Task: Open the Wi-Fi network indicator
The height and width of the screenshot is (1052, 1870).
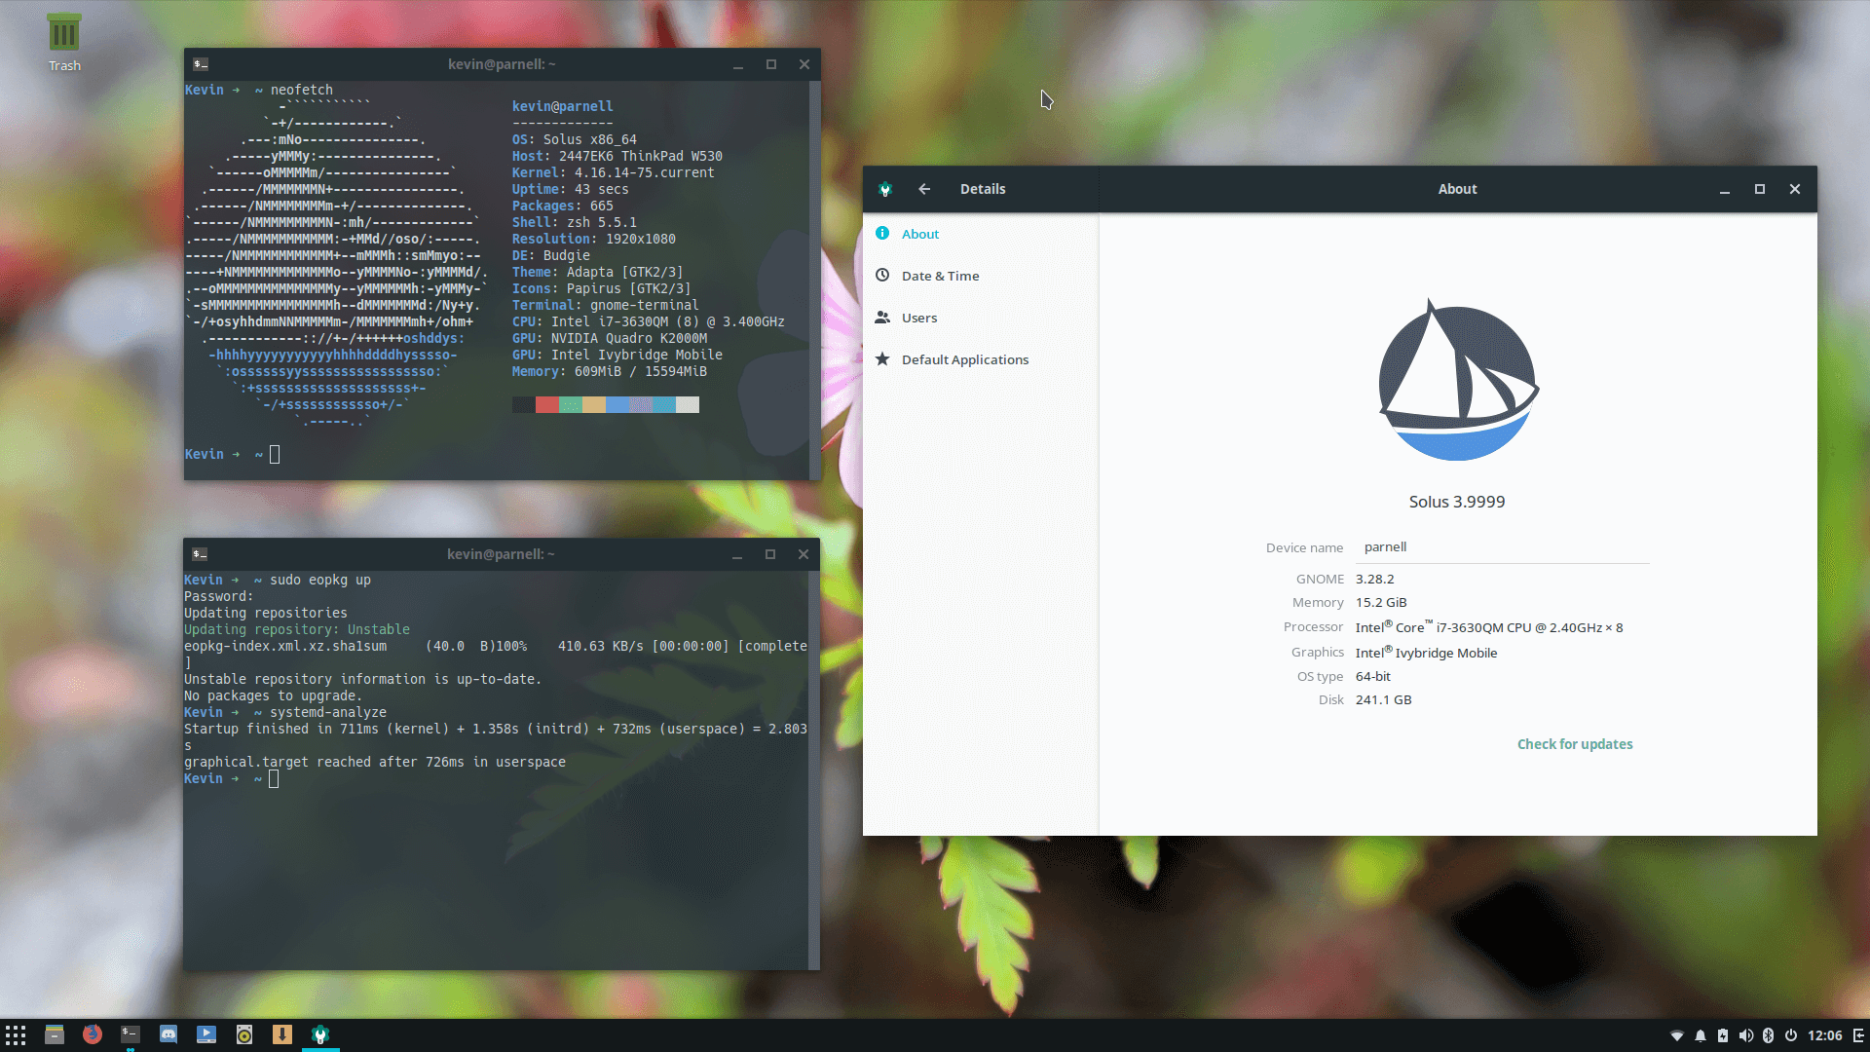Action: click(x=1677, y=1035)
